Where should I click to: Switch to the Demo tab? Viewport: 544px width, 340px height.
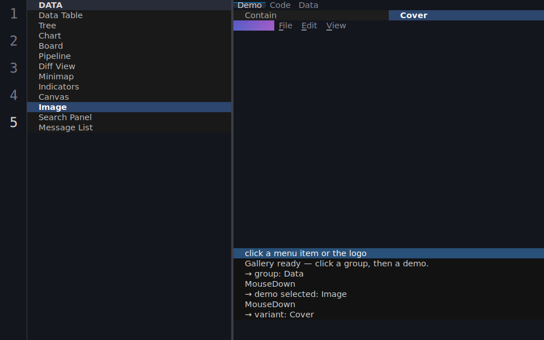click(x=249, y=5)
